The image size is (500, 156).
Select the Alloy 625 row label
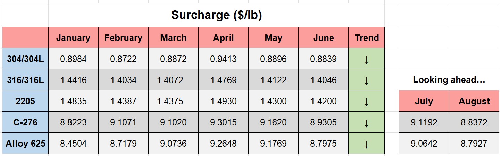click(25, 143)
